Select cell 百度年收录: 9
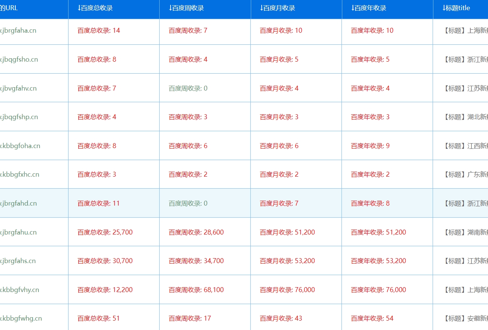Image resolution: width=488 pixels, height=330 pixels. [370, 146]
